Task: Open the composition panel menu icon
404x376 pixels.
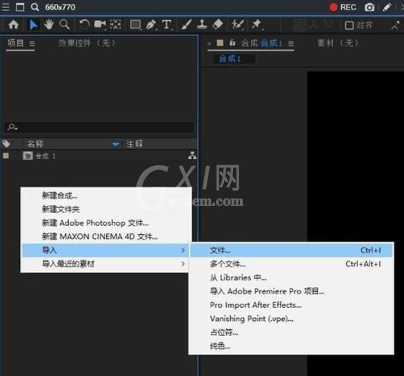Action: (x=291, y=44)
